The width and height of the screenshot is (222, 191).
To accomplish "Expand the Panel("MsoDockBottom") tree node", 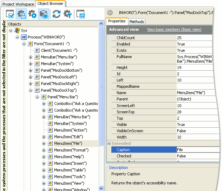I will 31,70.
